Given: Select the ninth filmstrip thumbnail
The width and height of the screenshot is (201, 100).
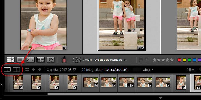Looking at the screenshot, I should [163, 82].
